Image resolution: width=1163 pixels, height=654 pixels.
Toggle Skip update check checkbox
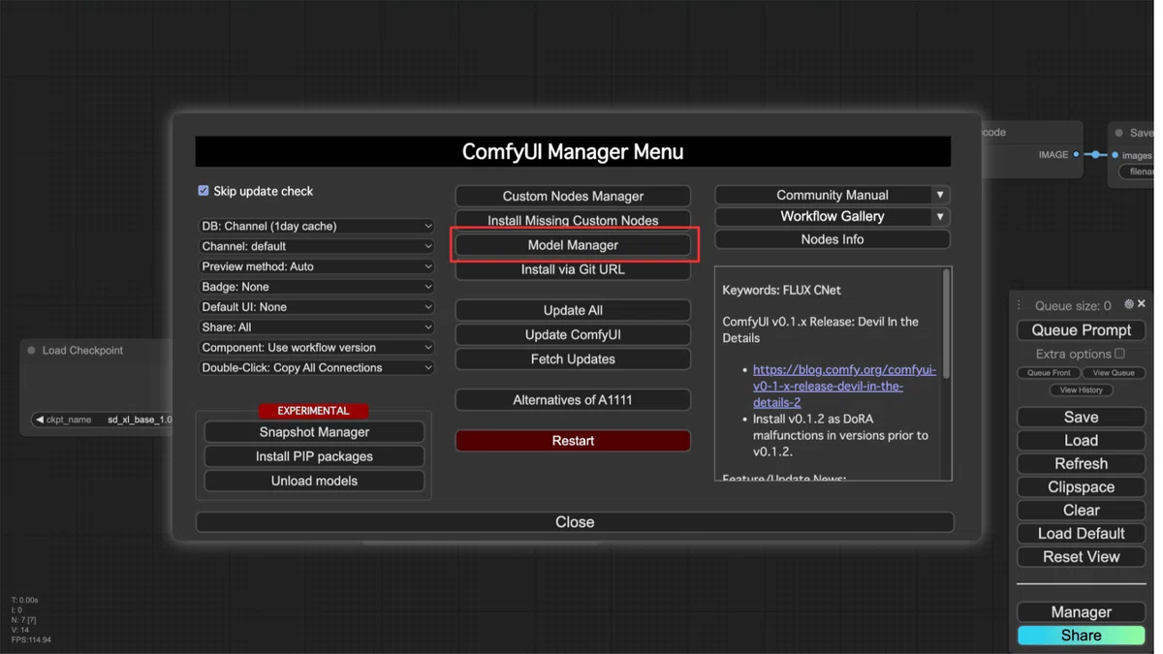point(204,191)
